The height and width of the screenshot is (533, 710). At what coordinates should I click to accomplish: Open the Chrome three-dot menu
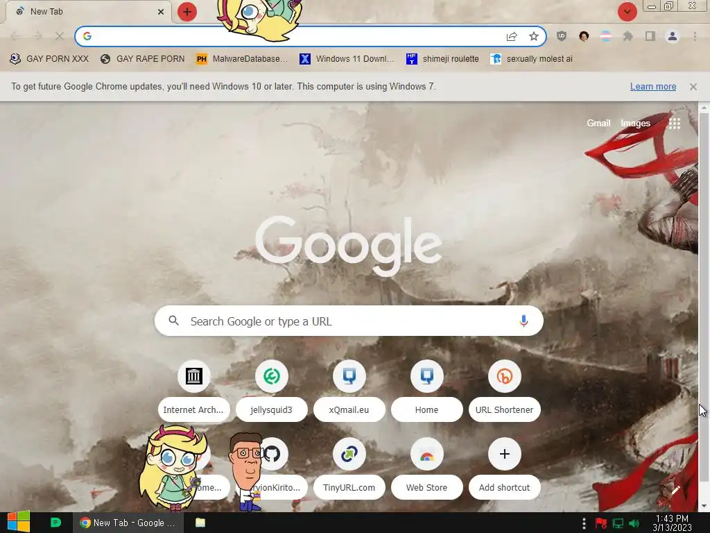tap(695, 36)
